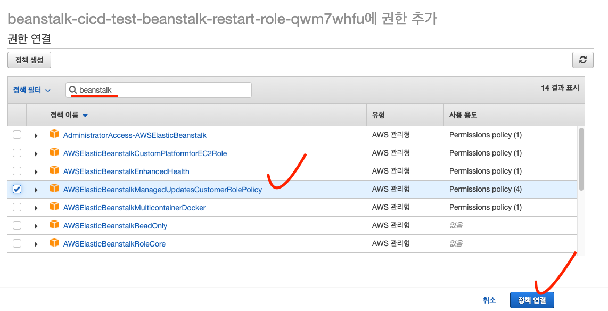This screenshot has height=311, width=608.
Task: Click the 정책 생성 button
Action: tap(29, 60)
